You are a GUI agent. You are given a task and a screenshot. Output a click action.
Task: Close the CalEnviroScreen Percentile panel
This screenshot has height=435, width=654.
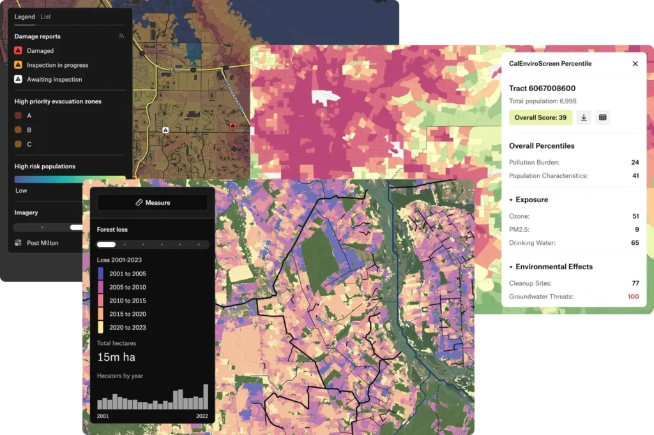click(x=635, y=64)
